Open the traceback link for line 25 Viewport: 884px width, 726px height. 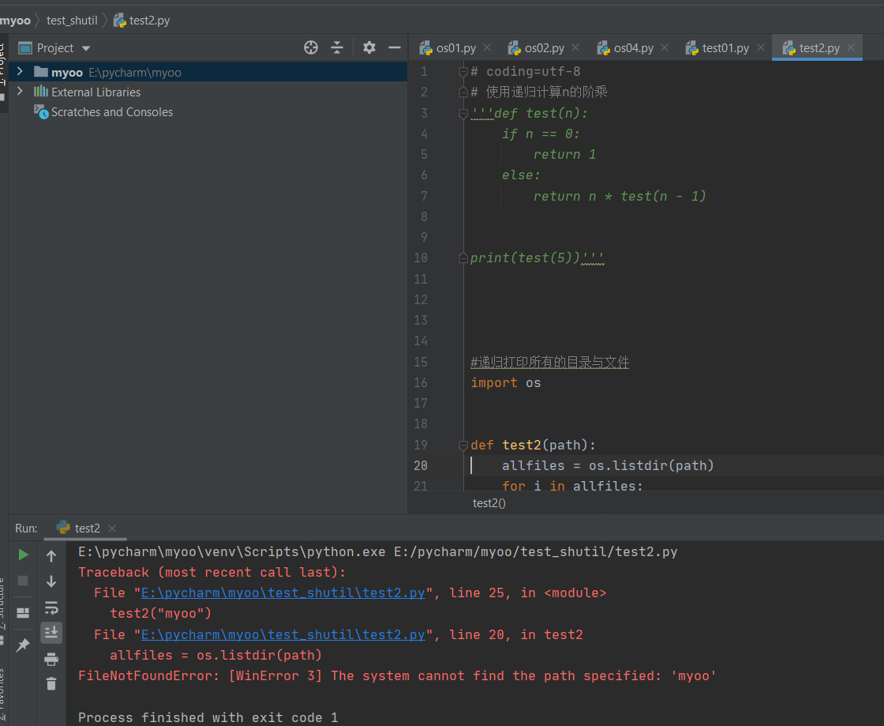[x=283, y=592]
